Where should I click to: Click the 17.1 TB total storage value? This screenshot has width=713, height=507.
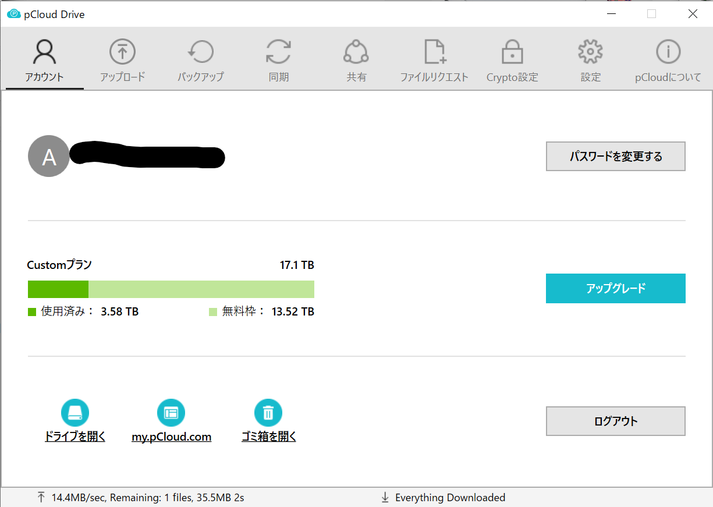(x=297, y=265)
